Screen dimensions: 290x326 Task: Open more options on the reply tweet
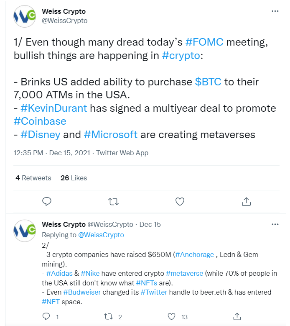[x=275, y=224]
